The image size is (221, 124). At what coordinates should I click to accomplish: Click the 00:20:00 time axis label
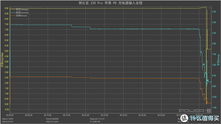(x=85, y=115)
